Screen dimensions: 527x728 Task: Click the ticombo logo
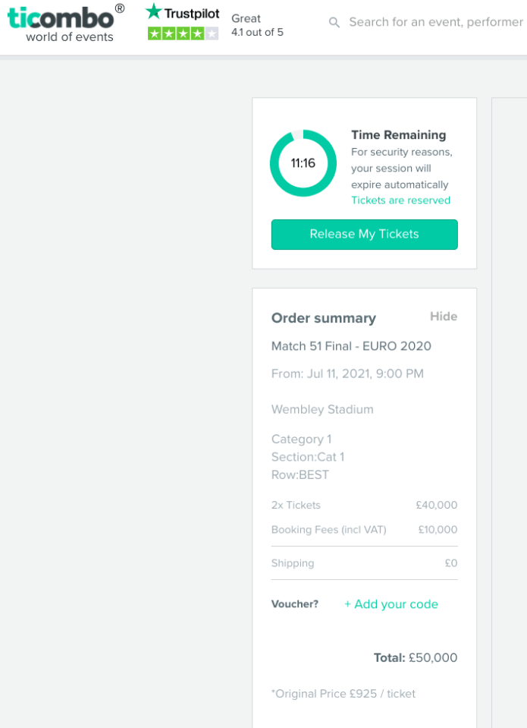[x=65, y=21]
